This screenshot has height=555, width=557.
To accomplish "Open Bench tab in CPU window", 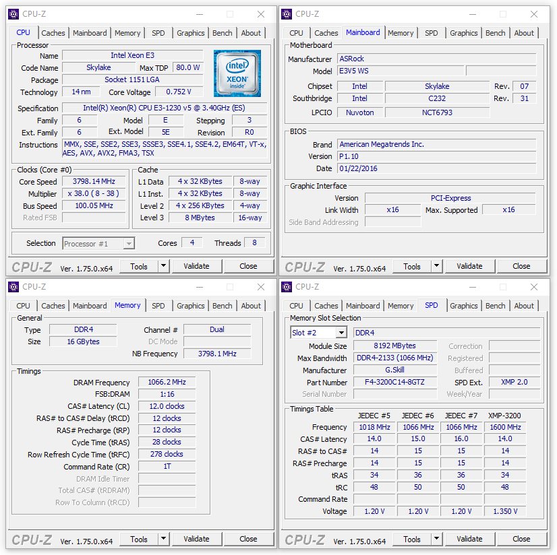I will point(222,33).
